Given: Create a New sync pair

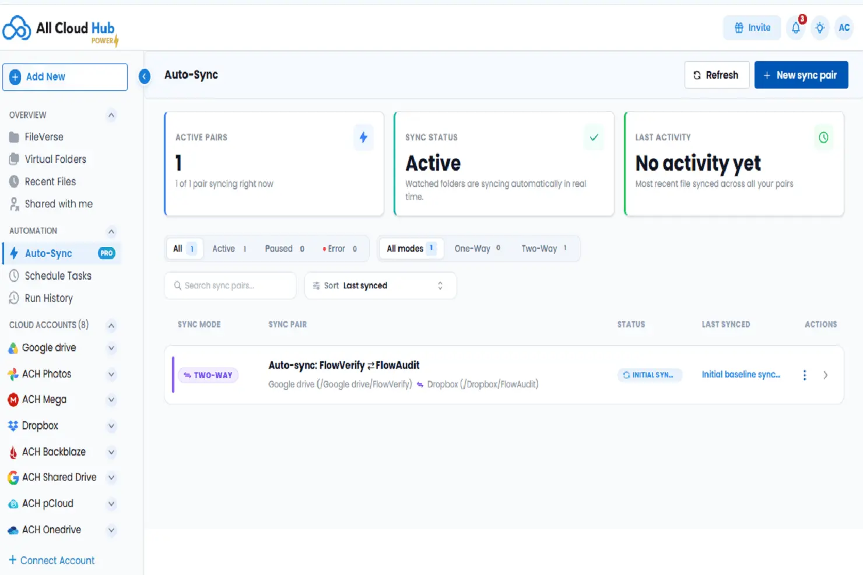Looking at the screenshot, I should (801, 75).
